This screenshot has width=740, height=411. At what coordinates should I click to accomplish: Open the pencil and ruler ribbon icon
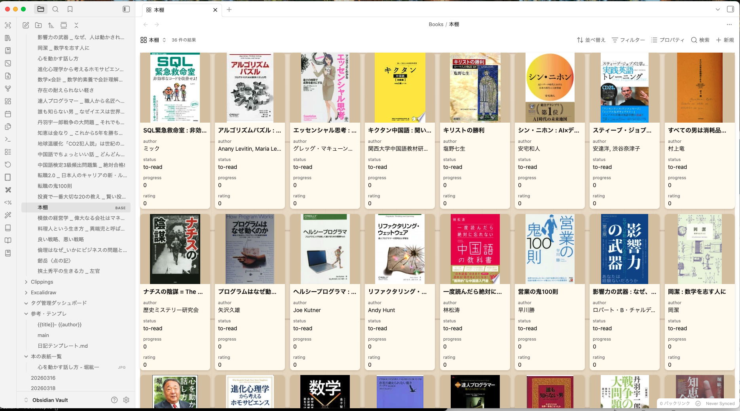click(x=8, y=190)
